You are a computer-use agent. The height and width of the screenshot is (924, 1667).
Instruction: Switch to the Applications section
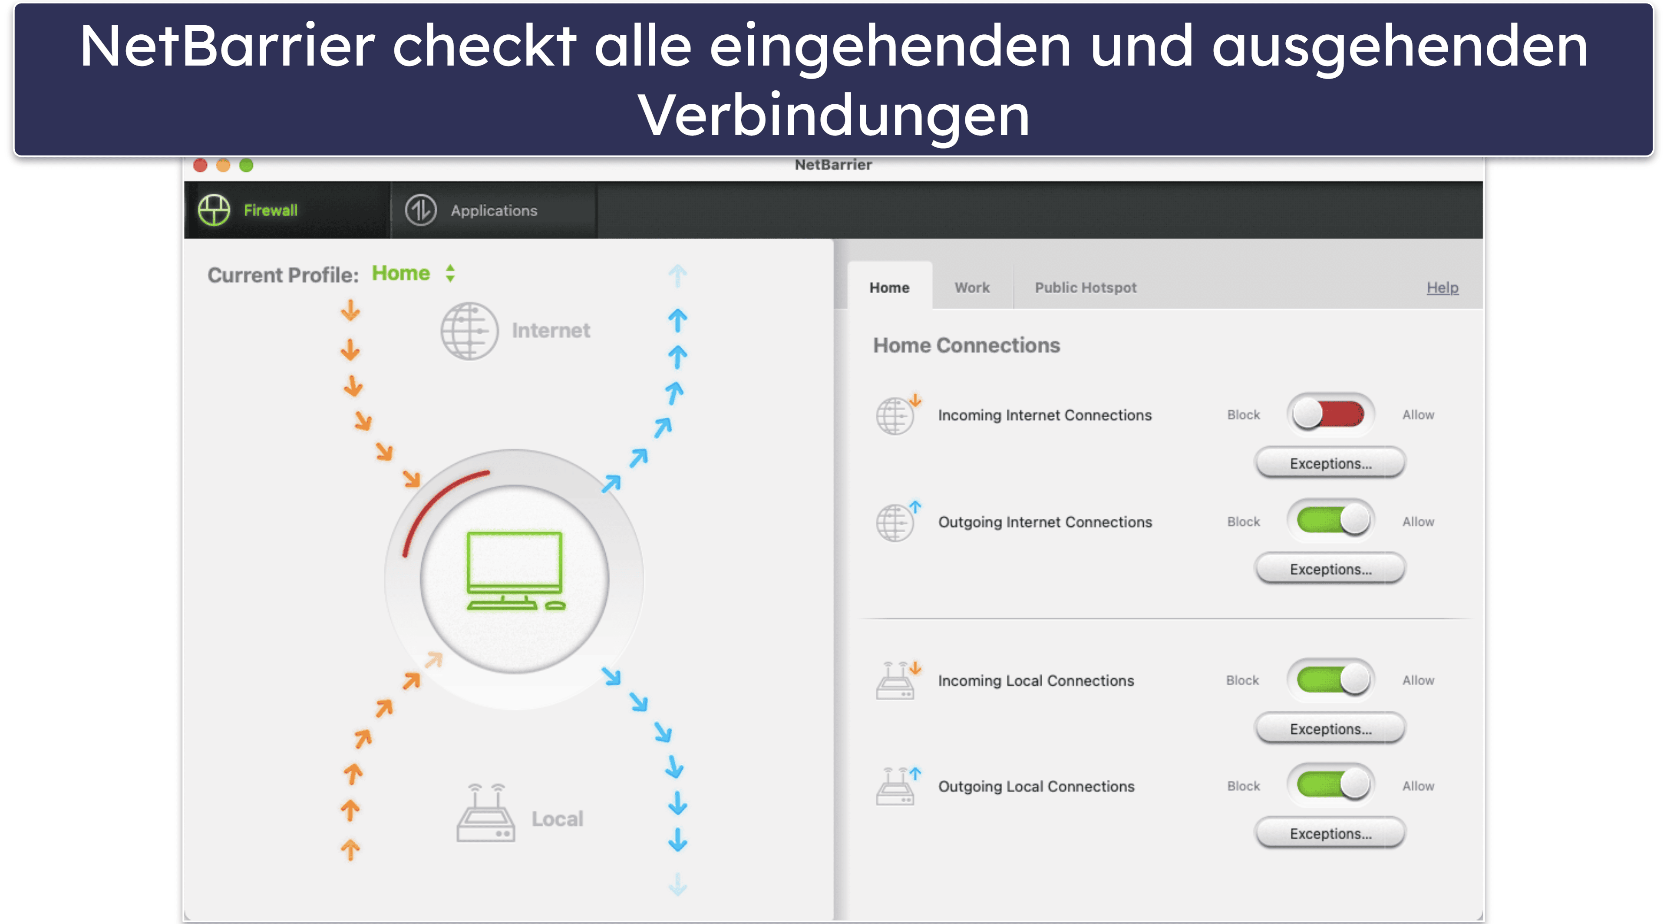(x=494, y=210)
